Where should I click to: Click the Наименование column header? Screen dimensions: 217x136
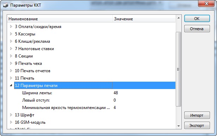[x=60, y=19]
